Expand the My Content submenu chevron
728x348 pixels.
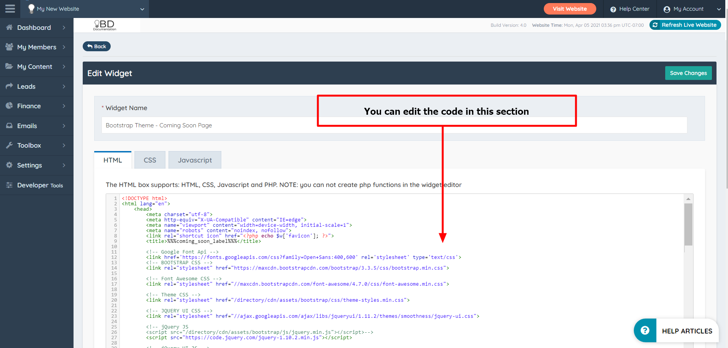coord(64,67)
